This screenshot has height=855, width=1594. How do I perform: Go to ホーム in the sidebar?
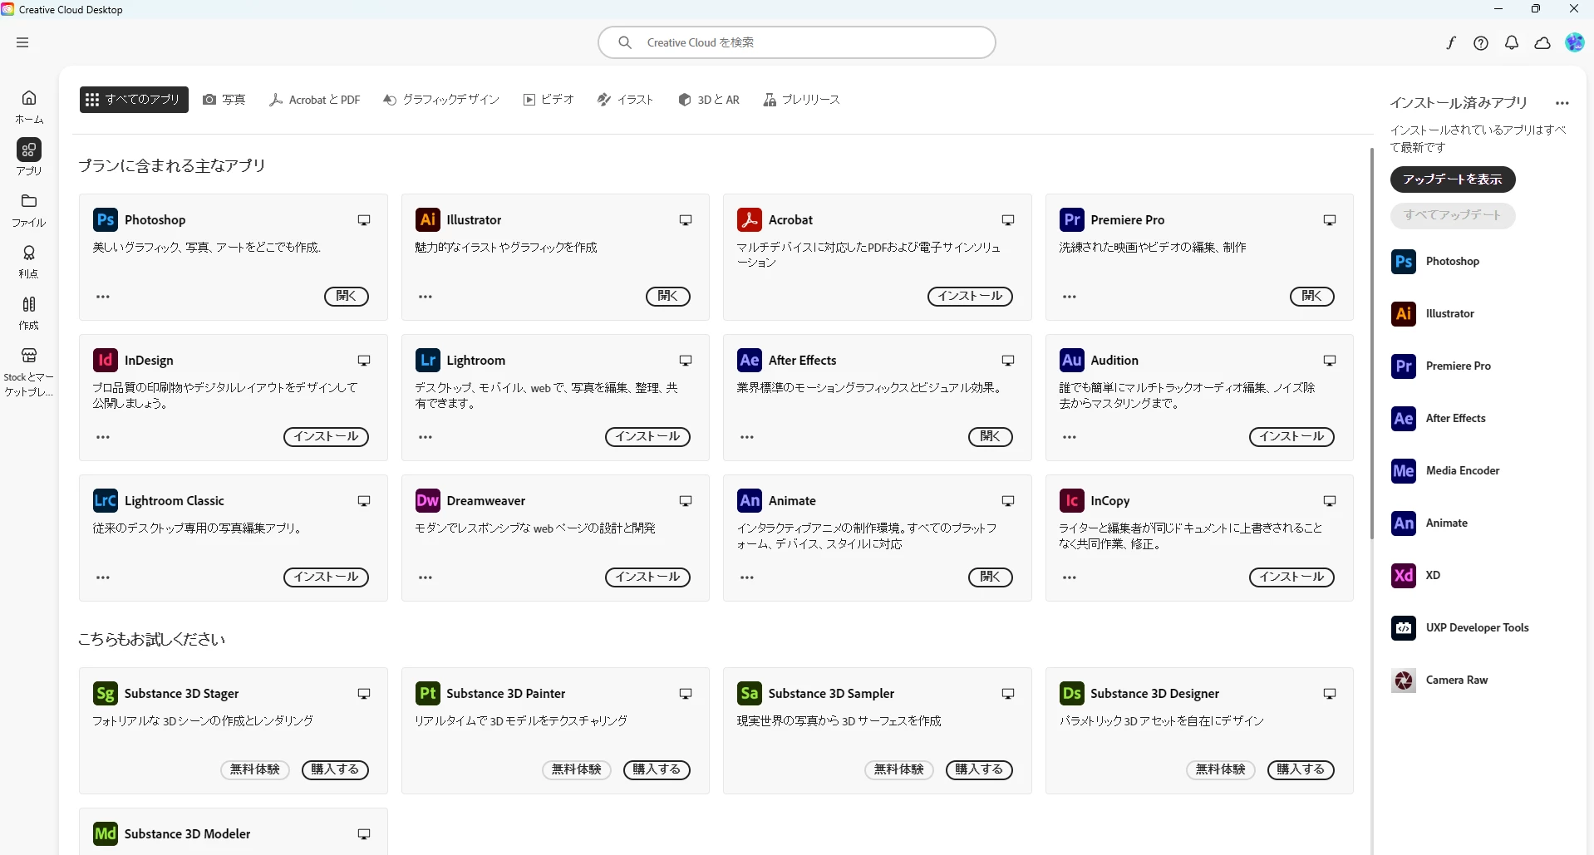[29, 107]
